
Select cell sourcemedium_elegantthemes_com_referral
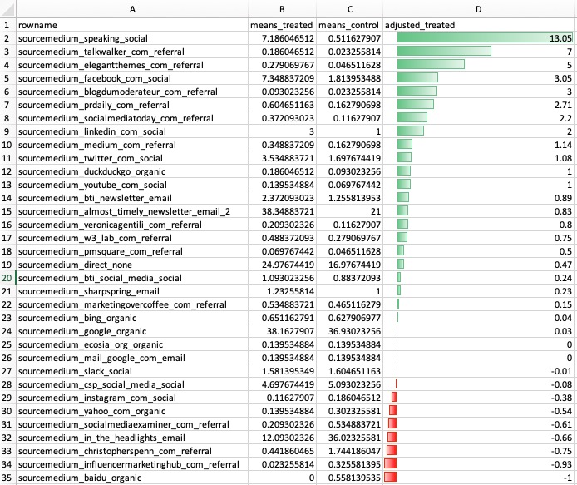[x=132, y=65]
